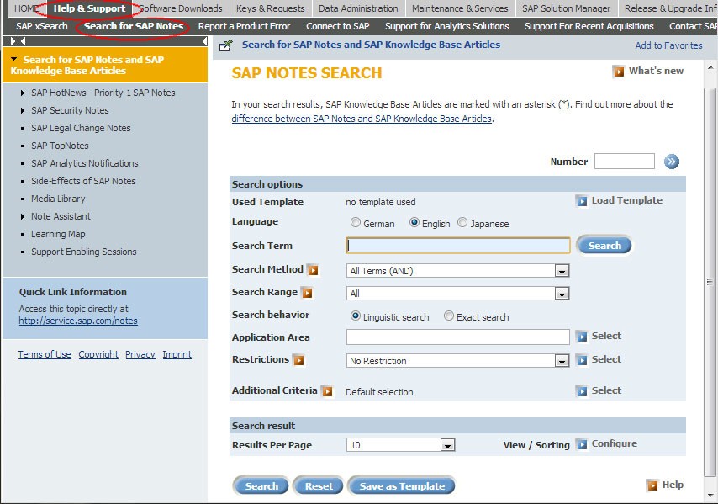Open the Software Downloads tab
718x504 pixels.
tap(181, 8)
